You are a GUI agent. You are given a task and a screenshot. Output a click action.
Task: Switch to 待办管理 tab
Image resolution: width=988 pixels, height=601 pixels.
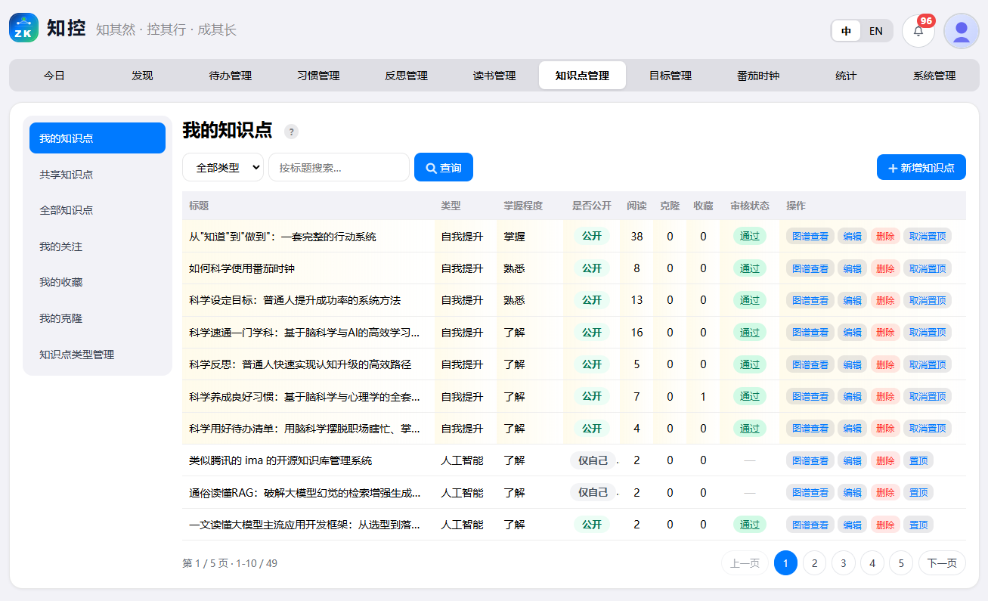[231, 76]
